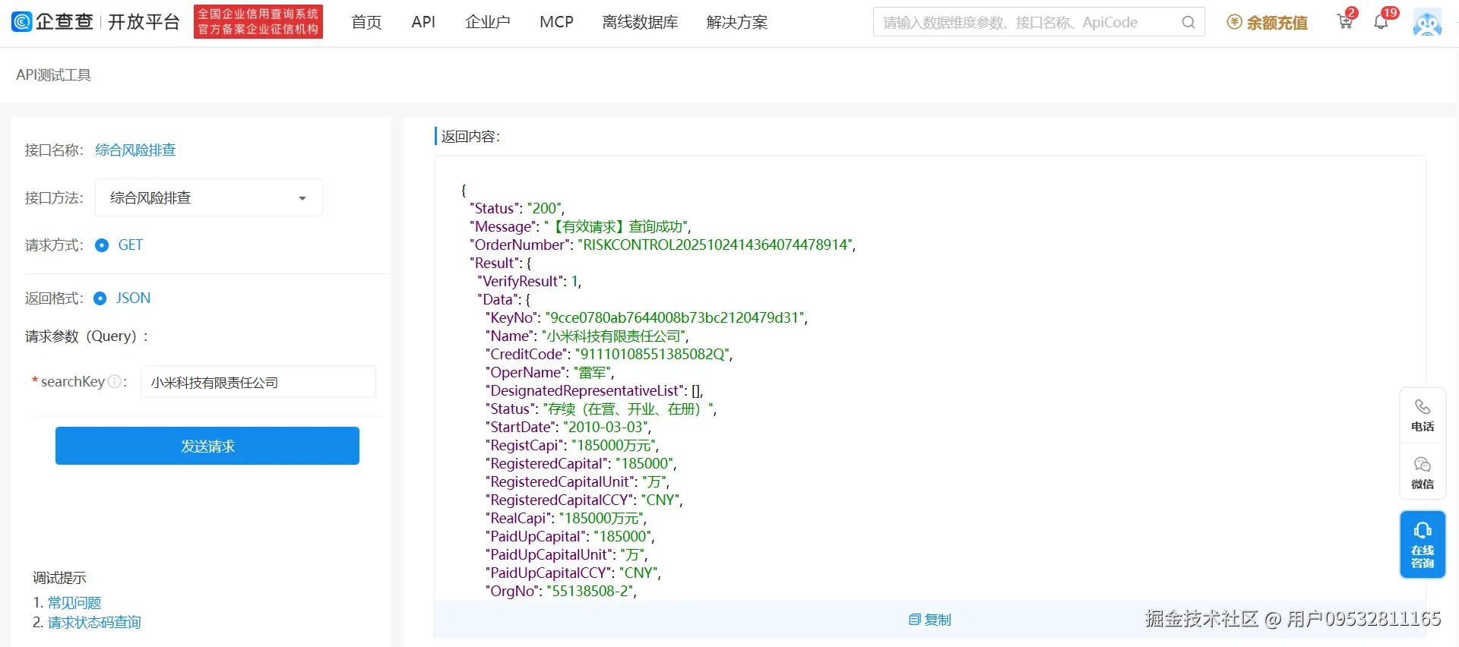Click the "OperName": "雷军" line
Image resolution: width=1459 pixels, height=647 pixels.
coord(550,372)
